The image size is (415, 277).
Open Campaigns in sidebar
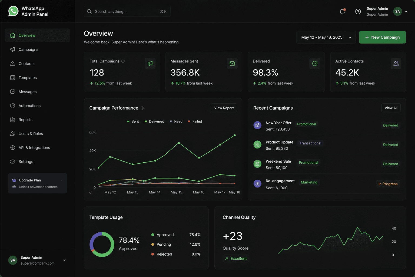(x=38, y=50)
